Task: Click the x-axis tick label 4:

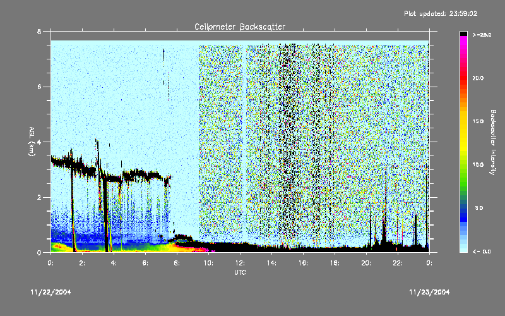Action: (114, 263)
